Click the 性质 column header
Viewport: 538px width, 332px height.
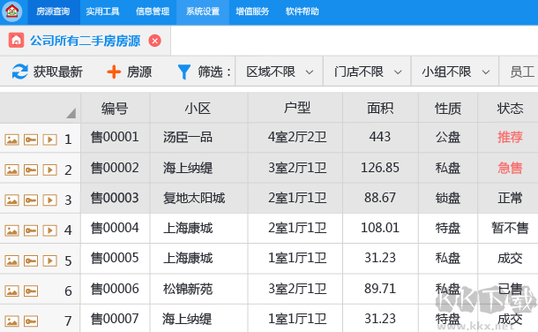click(x=448, y=108)
